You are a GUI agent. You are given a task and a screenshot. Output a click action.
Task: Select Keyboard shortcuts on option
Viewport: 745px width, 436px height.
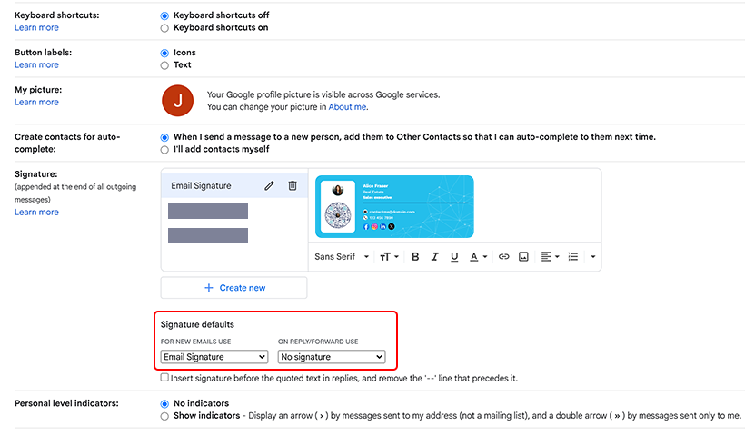point(164,28)
